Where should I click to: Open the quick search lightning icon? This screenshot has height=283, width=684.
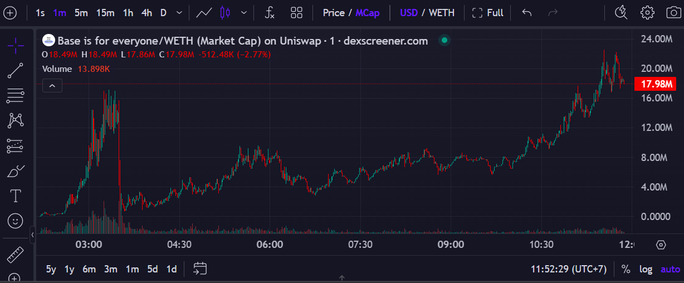621,12
